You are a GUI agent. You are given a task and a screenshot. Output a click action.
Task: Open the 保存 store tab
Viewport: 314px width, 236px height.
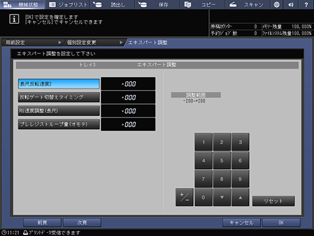tap(158, 4)
